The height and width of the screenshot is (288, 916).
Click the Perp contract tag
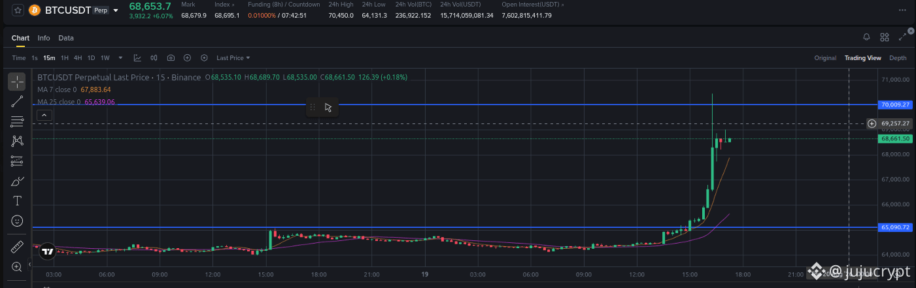101,10
